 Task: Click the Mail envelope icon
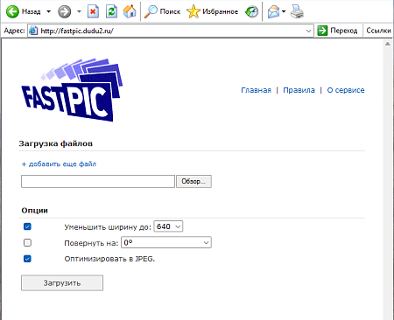[x=273, y=12]
